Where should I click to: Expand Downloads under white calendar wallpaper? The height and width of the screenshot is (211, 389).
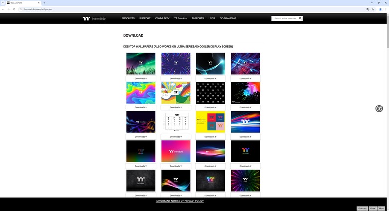176,137
